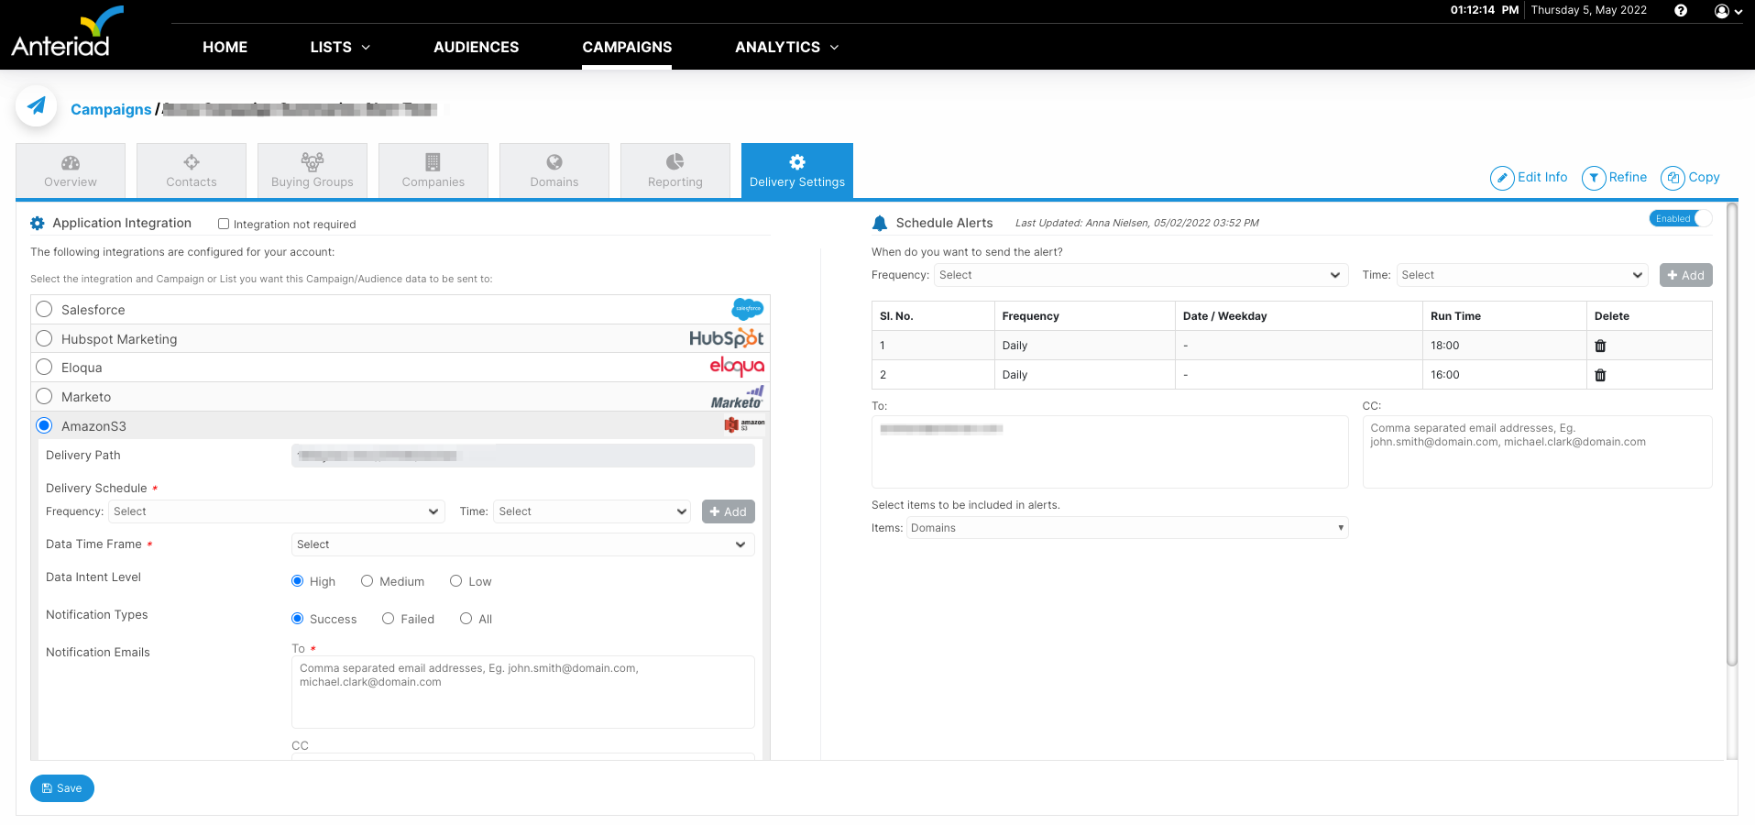1755x825 pixels.
Task: Click the Copy campaign icon
Action: click(x=1673, y=178)
